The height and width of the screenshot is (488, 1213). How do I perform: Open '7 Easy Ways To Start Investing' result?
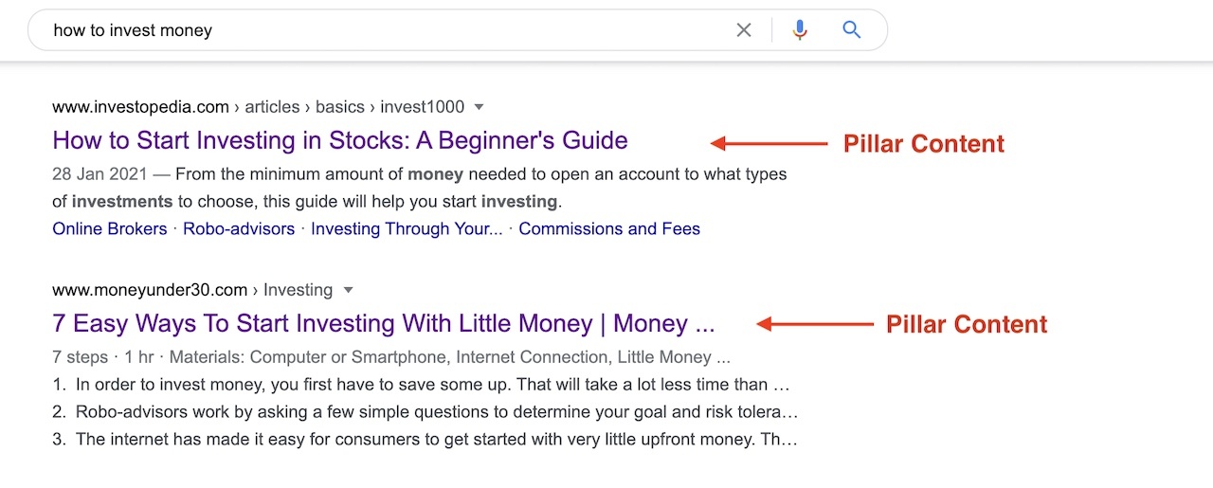coord(384,323)
